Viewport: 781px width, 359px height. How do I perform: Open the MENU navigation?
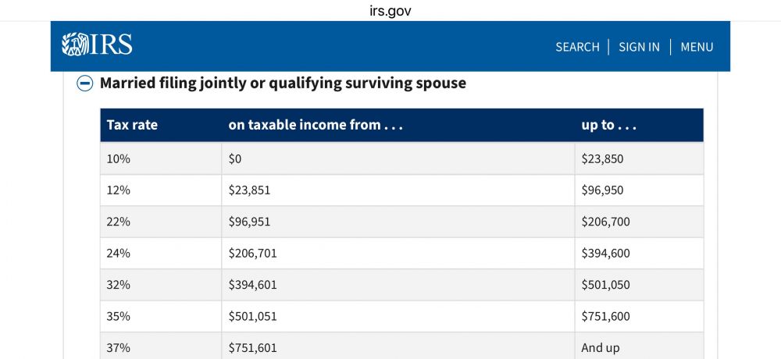(697, 47)
